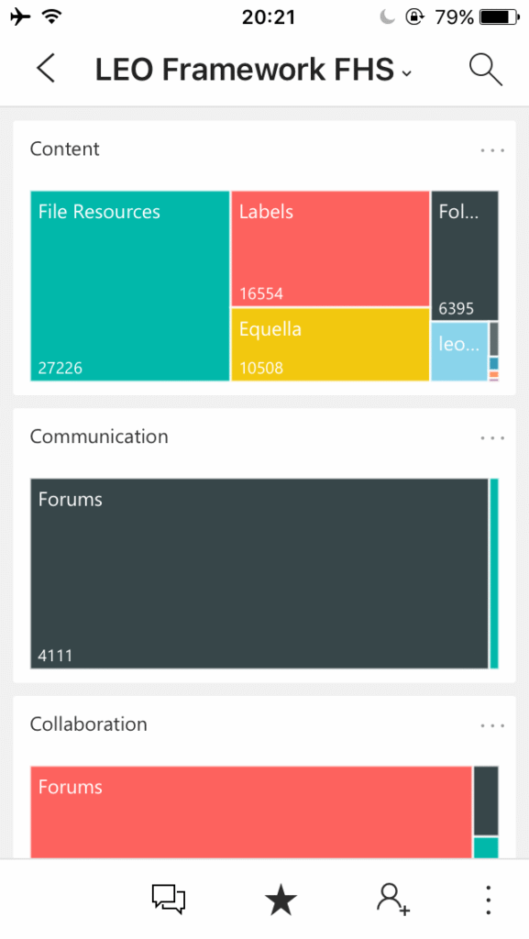529x939 pixels.
Task: Open the Collaboration tile title
Action: click(89, 724)
